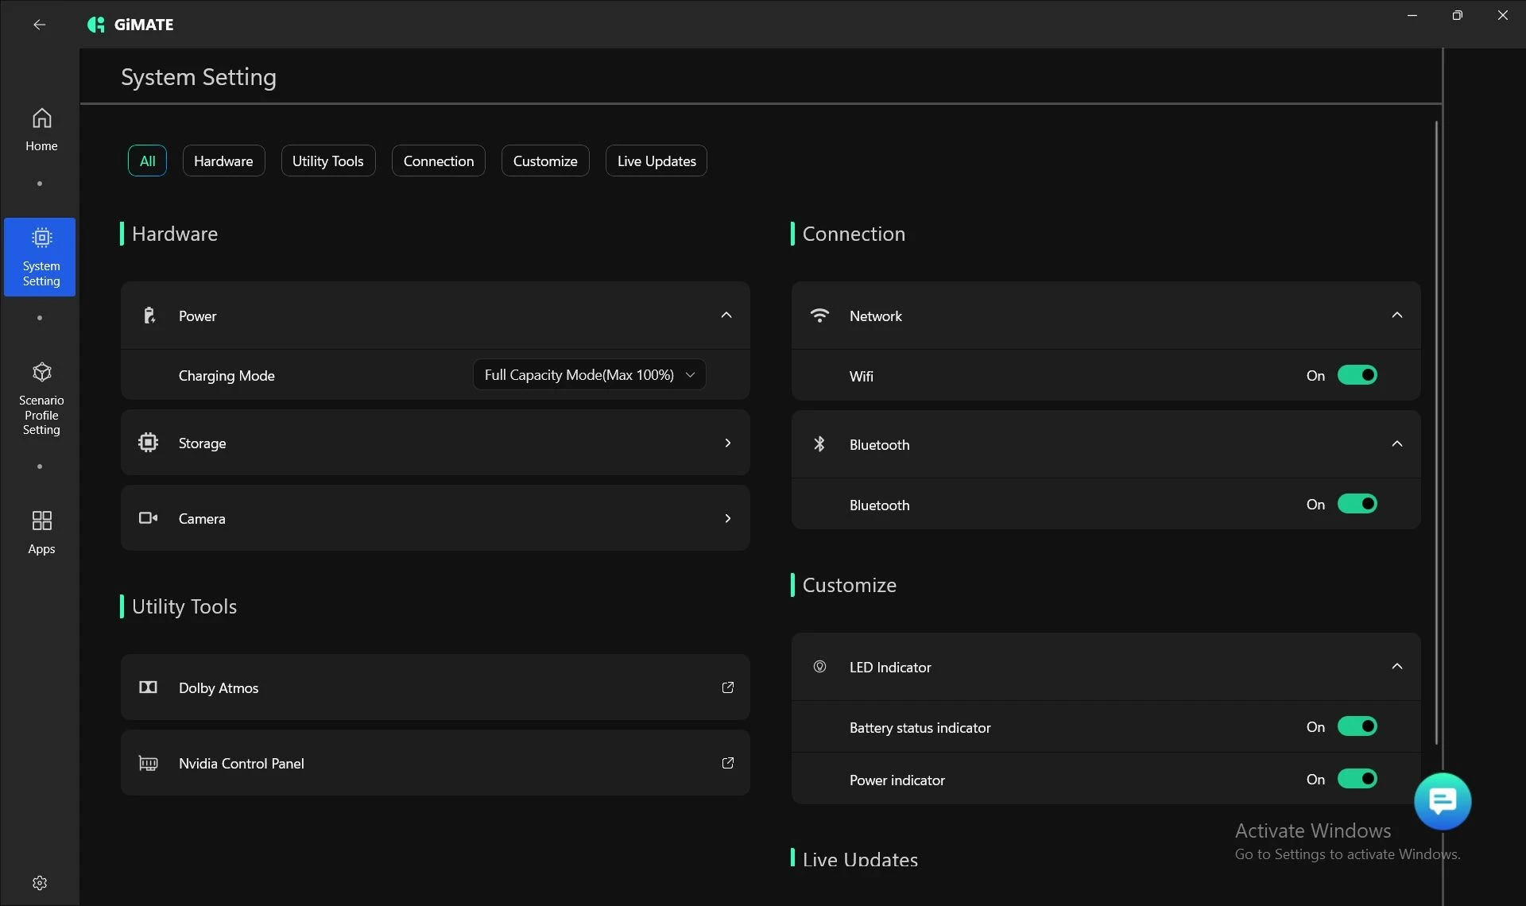Image resolution: width=1526 pixels, height=906 pixels.
Task: Expand the Storage row
Action: pyautogui.click(x=727, y=443)
